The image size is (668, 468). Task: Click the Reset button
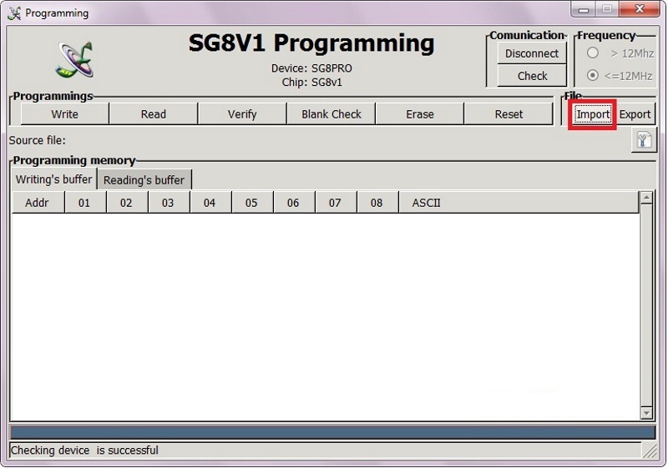pyautogui.click(x=509, y=114)
